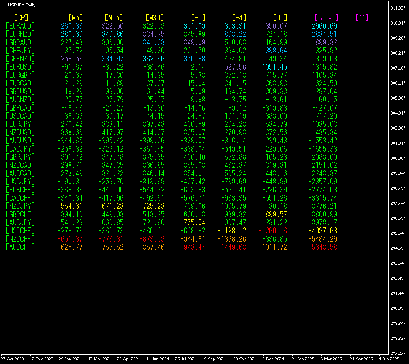Click the GBPNZD M30 value 362.66

154,59
